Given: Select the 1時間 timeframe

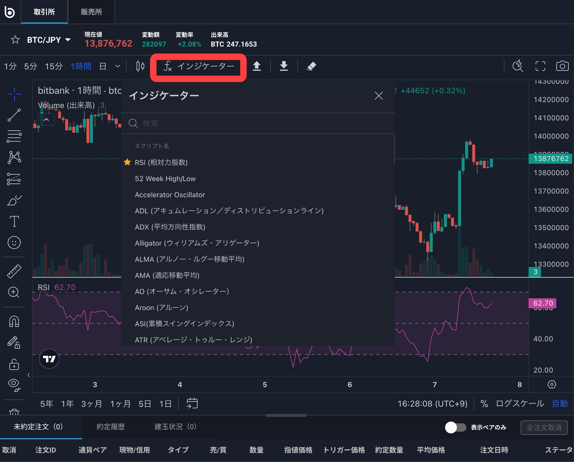Looking at the screenshot, I should coord(81,66).
